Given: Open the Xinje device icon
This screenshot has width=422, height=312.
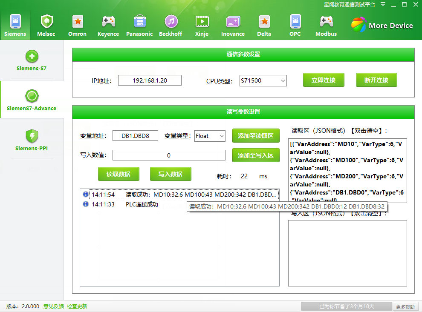Looking at the screenshot, I should pyautogui.click(x=202, y=22).
